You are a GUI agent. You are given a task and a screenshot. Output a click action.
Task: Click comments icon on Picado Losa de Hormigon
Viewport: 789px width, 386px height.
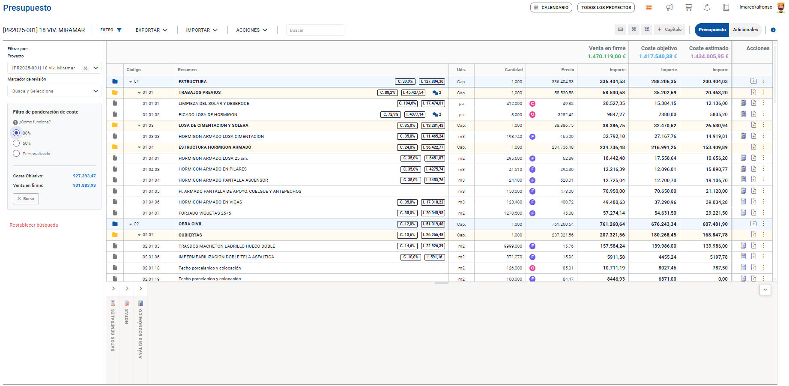coord(435,115)
